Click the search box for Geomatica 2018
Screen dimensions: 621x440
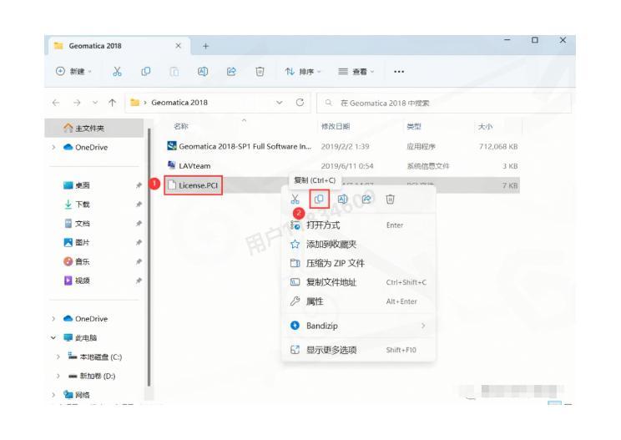(x=444, y=103)
